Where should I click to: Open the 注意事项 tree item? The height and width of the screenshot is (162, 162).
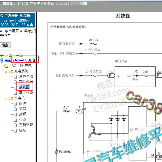point(26,76)
